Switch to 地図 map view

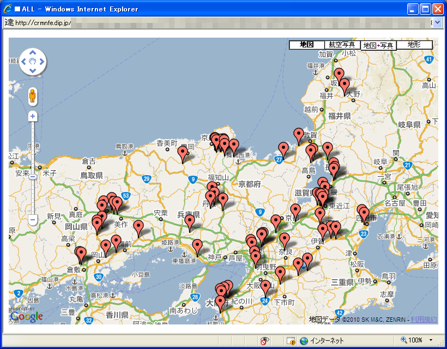pyautogui.click(x=306, y=45)
